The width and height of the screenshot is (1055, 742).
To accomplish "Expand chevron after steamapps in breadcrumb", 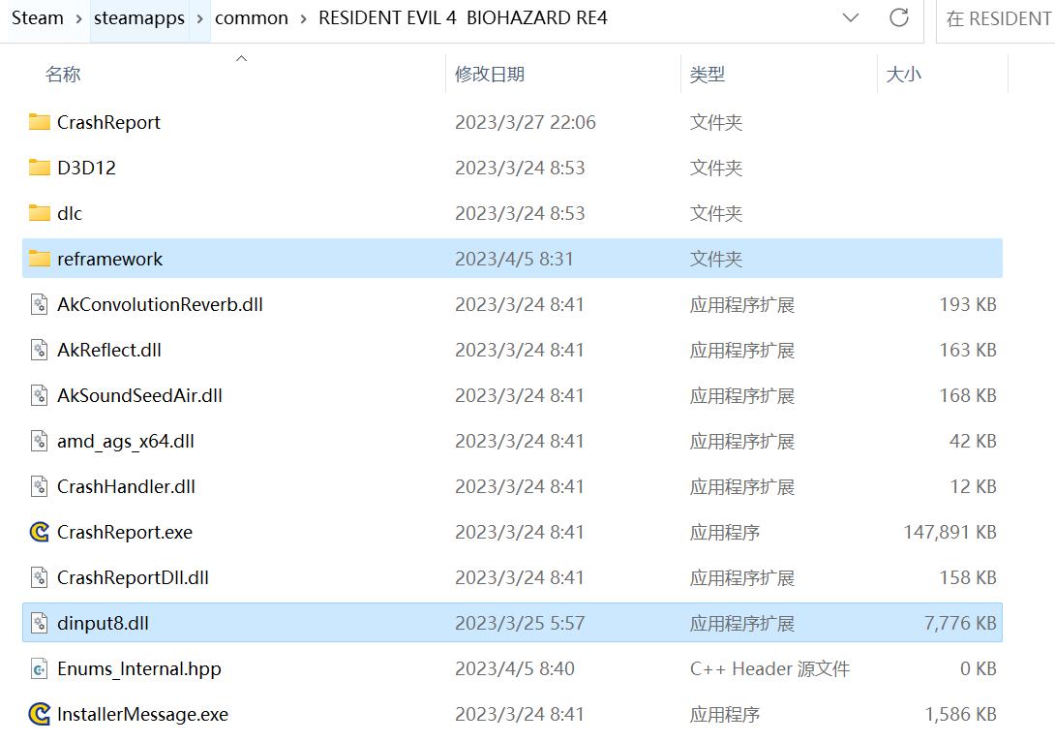I will coord(199,18).
